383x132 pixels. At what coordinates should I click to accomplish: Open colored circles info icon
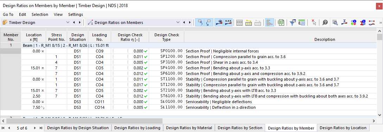pos(353,23)
